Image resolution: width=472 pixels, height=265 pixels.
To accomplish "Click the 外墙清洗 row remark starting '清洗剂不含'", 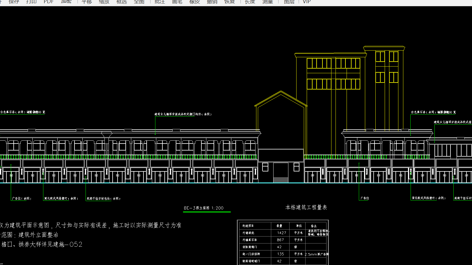I will pos(319,233).
